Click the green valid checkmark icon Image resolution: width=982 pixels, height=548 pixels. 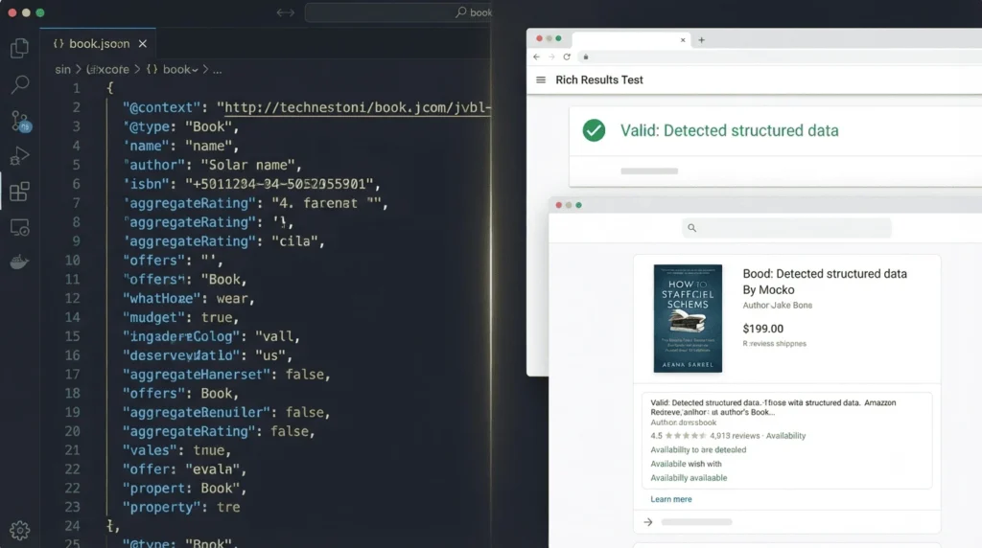pos(594,130)
